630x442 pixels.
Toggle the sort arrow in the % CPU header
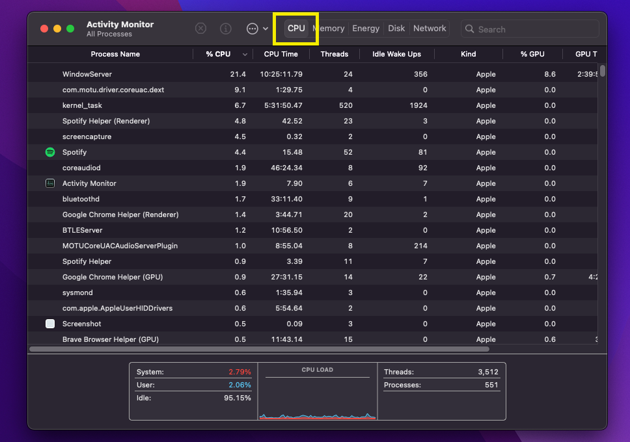[x=245, y=55]
